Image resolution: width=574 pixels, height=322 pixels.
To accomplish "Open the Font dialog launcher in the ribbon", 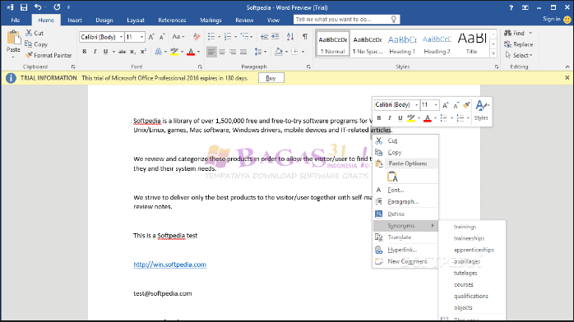I will click(x=200, y=67).
